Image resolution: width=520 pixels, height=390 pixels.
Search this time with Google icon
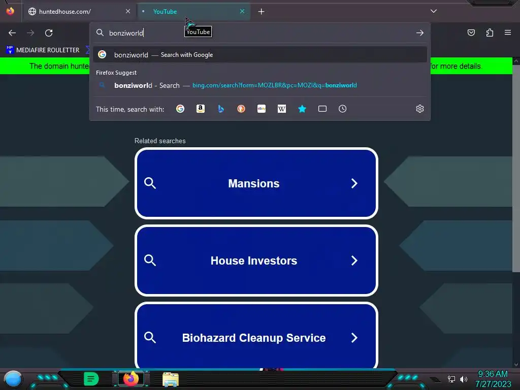pyautogui.click(x=180, y=109)
